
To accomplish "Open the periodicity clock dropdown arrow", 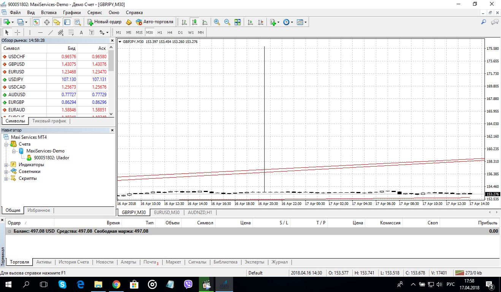I will tap(292, 22).
